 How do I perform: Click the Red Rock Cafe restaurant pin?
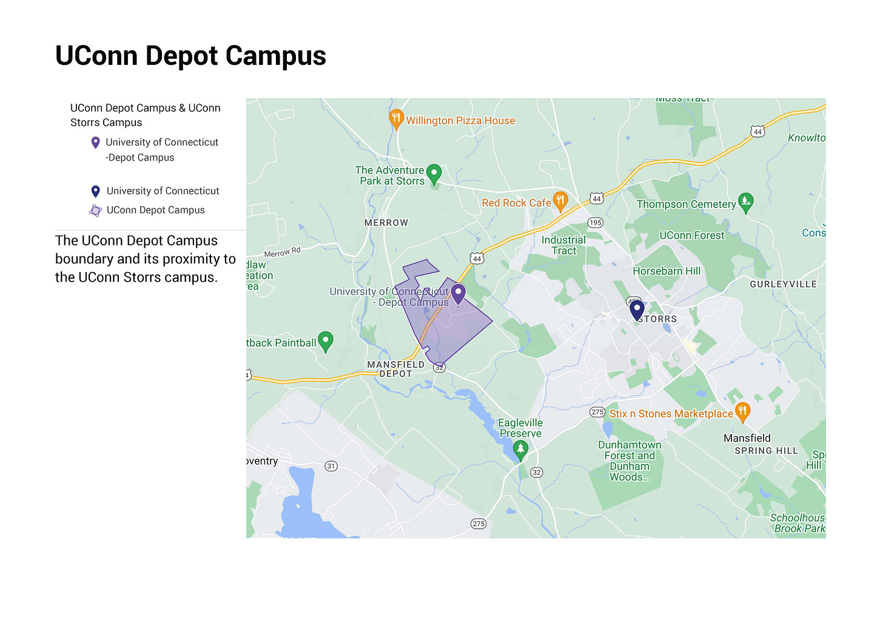560,201
